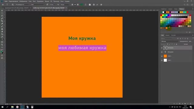The image size is (194, 109).
Task: Open the Файл menu
Action: pyautogui.click(x=6, y=1)
